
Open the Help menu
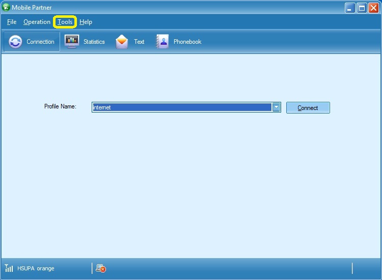[86, 22]
